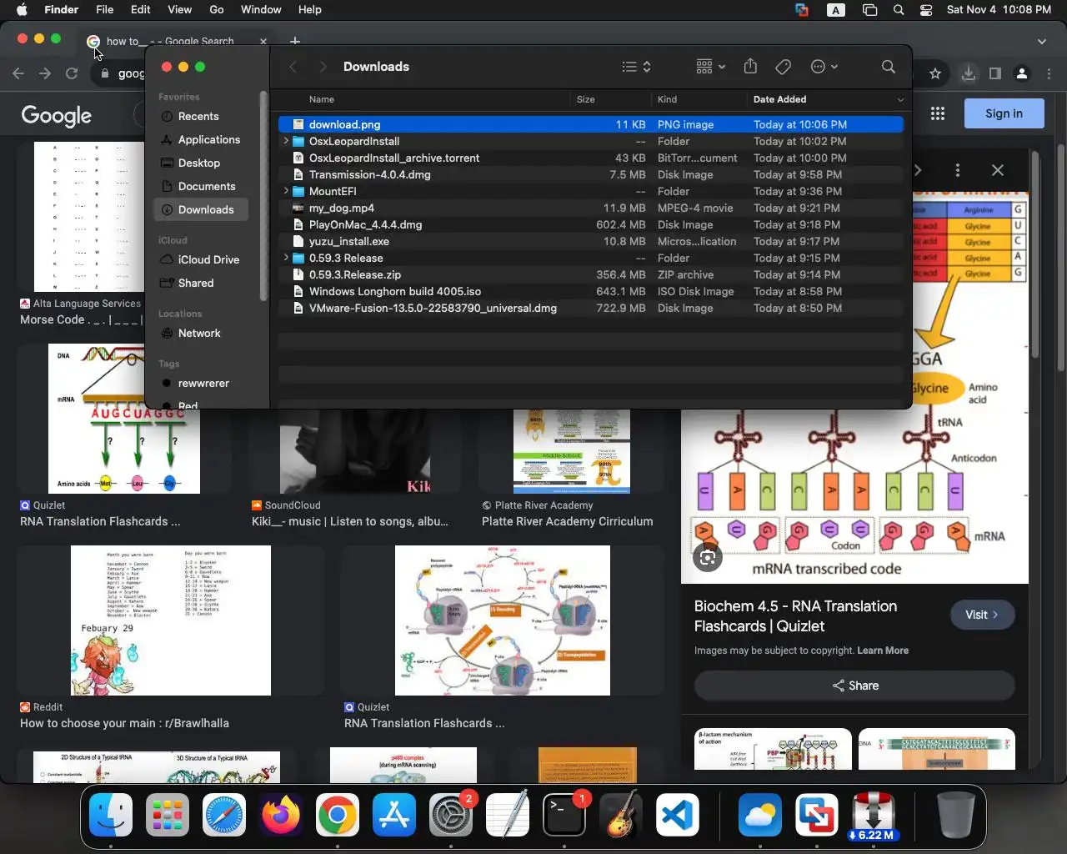This screenshot has width=1067, height=854.
Task: Expand the 0.59.3 Release folder
Action: pos(286,258)
